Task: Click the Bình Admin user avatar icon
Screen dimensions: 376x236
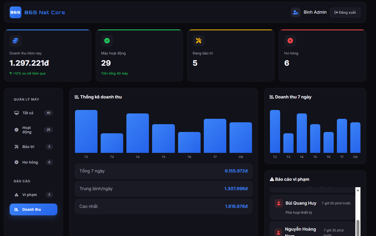Action: (x=295, y=12)
